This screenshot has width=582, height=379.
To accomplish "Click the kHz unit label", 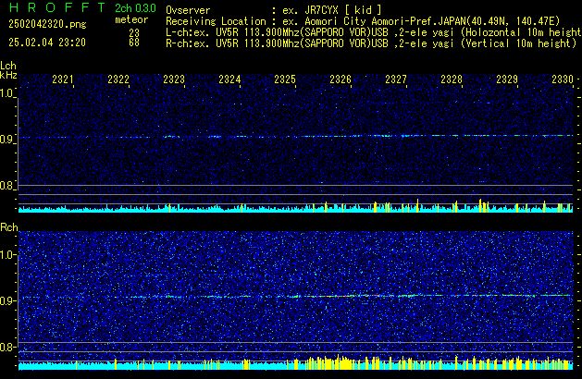I will [8, 75].
